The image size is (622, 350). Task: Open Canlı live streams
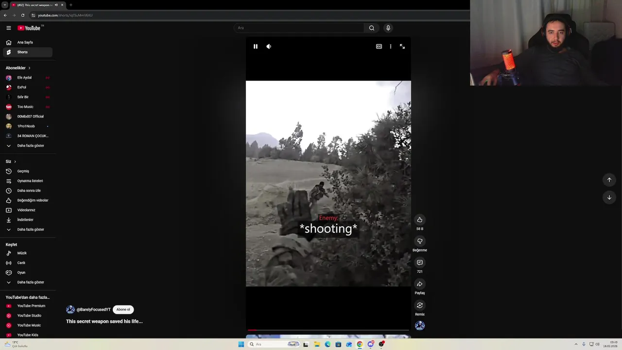coord(28,263)
